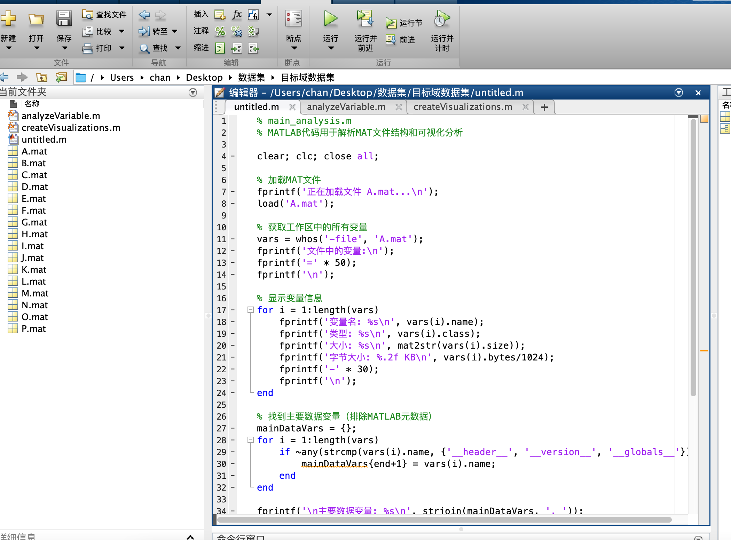
Task: Open the Go To (转至) dropdown arrow
Action: tap(175, 31)
